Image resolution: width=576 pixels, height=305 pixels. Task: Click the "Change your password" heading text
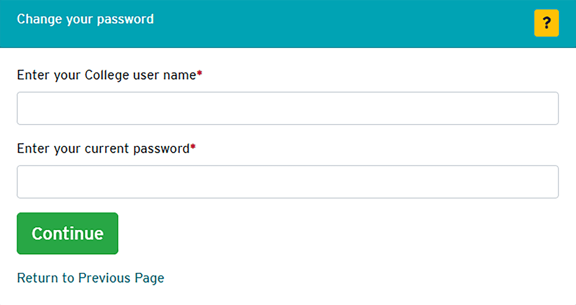point(85,19)
